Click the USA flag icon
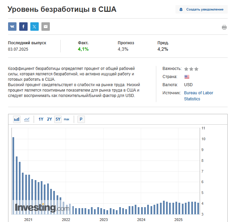 pos(187,77)
